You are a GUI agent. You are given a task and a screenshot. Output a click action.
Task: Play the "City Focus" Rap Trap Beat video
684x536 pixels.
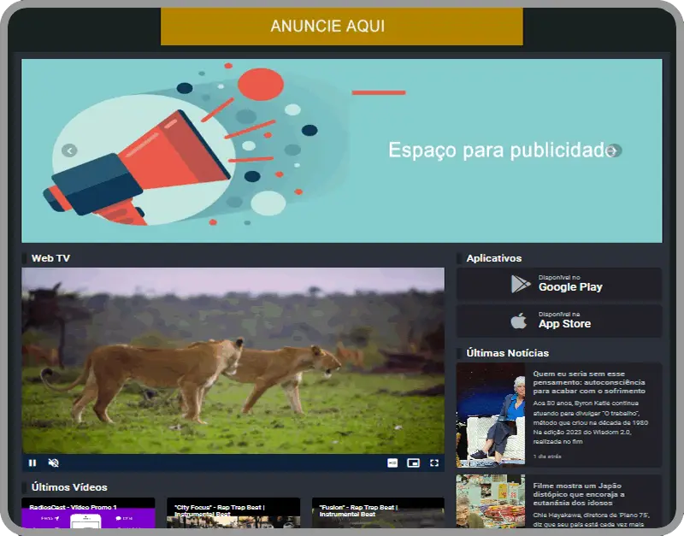pos(233,514)
